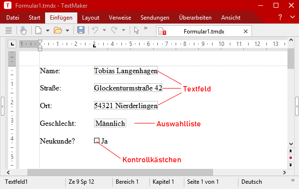299x189 pixels.
Task: Select the Einfügen ribbon tab
Action: point(61,18)
